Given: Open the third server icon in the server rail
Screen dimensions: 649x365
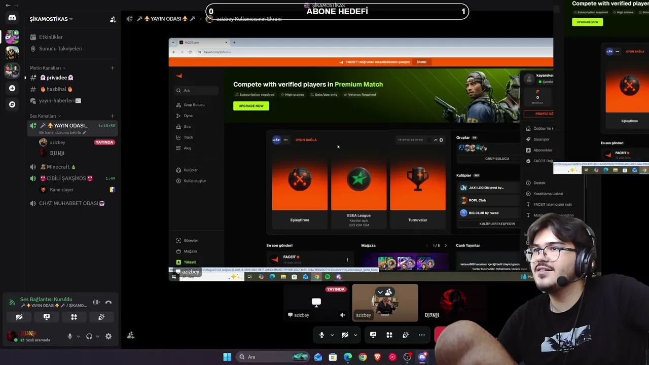Looking at the screenshot, I should [12, 70].
